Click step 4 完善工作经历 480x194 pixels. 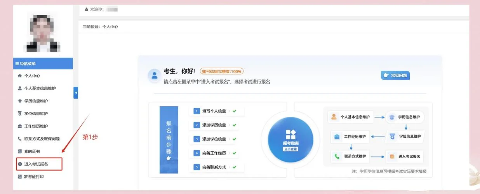pyautogui.click(x=214, y=153)
